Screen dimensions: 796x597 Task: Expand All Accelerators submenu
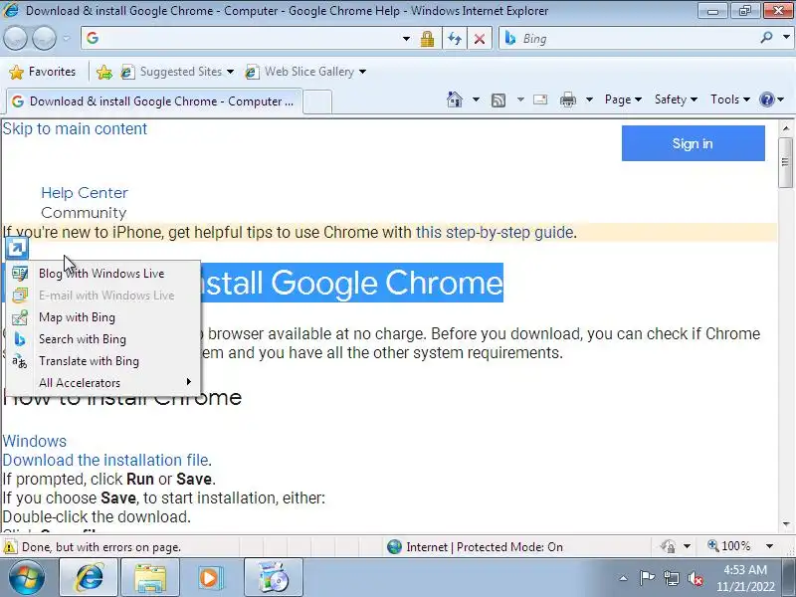click(x=103, y=383)
